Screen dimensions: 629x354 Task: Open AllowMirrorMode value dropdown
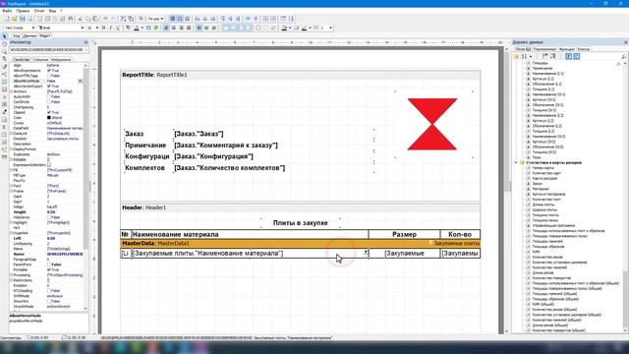(x=81, y=81)
